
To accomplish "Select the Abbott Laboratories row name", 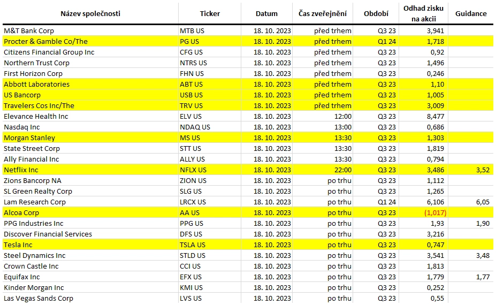I will tap(37, 85).
